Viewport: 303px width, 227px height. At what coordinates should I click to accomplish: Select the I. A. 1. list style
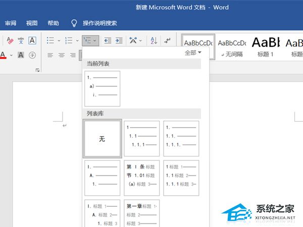(102, 178)
